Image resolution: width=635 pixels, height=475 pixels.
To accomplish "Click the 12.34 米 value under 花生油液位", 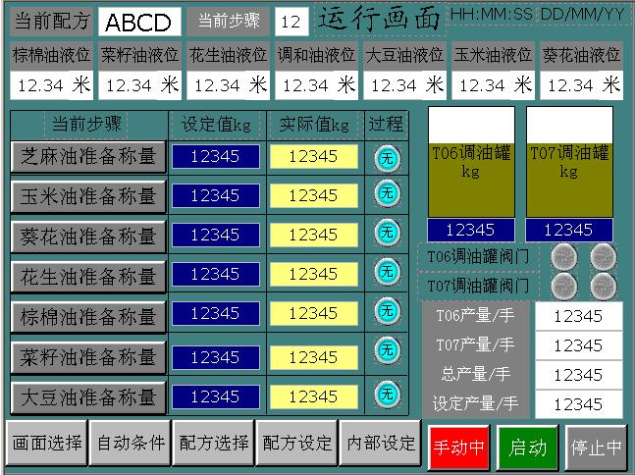I will [x=228, y=85].
